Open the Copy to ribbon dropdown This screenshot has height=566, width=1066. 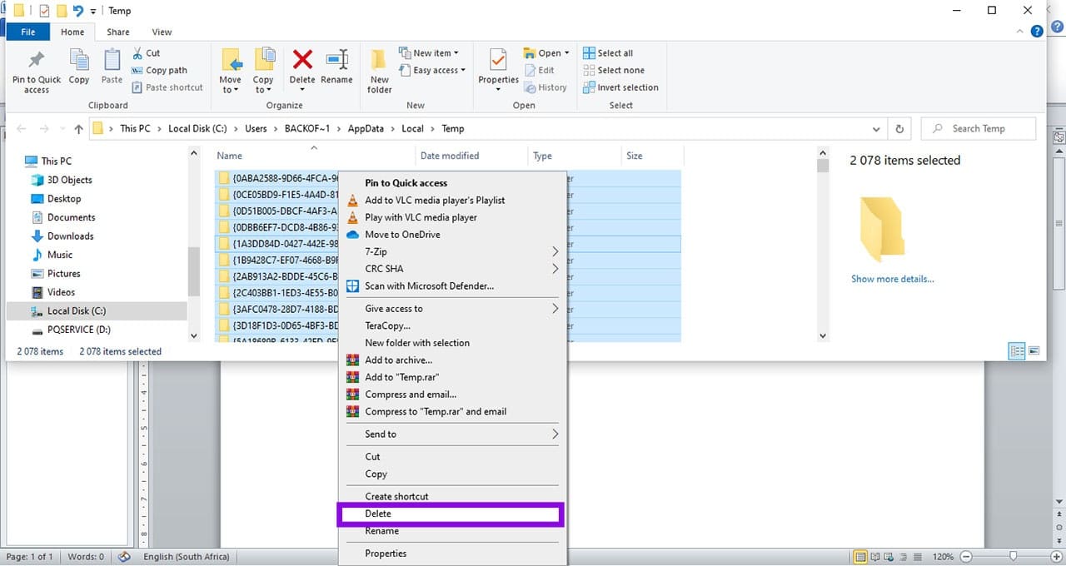264,71
